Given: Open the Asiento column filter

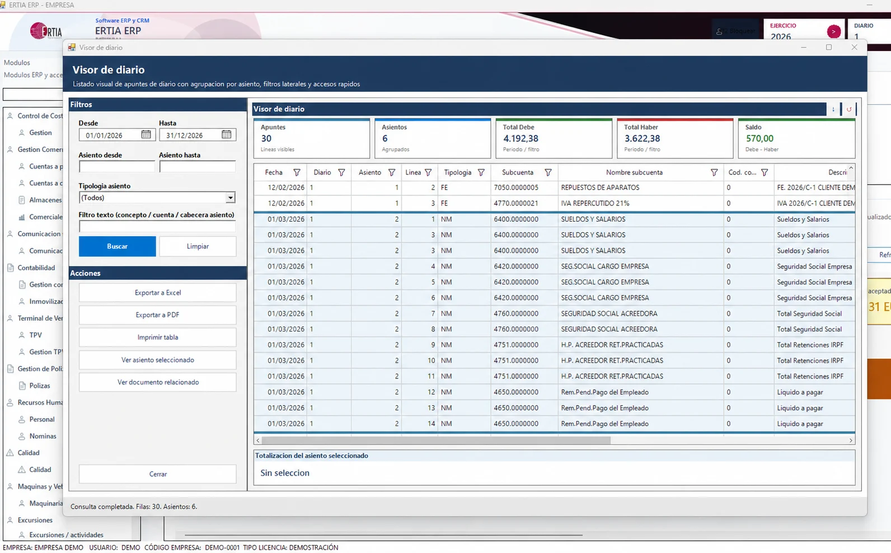Looking at the screenshot, I should point(392,172).
